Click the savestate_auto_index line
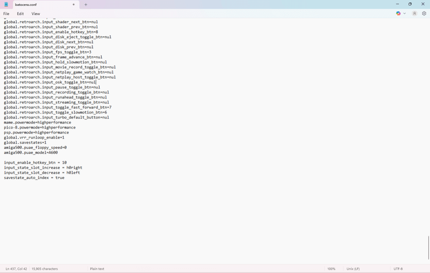The width and height of the screenshot is (430, 273). pos(34,178)
